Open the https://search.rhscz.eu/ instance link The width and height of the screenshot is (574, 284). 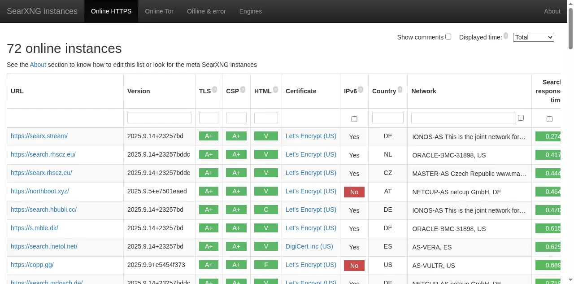click(43, 154)
